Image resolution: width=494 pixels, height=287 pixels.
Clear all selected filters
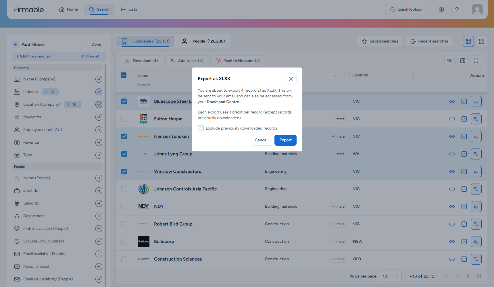[x=90, y=56]
